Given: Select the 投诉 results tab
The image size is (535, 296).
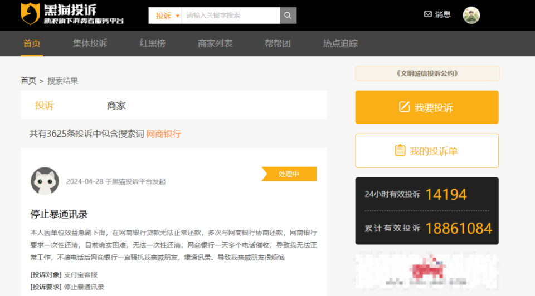Looking at the screenshot, I should point(45,106).
